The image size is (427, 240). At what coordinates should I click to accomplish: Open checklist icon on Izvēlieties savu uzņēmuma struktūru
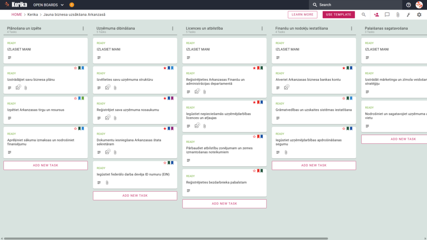click(108, 87)
